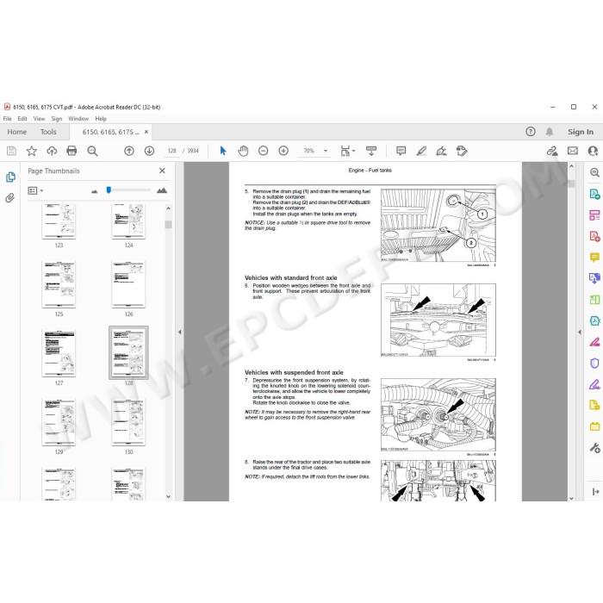Click the thumbnail size slider handle
Viewport: 603px width, 603px height.
point(109,190)
